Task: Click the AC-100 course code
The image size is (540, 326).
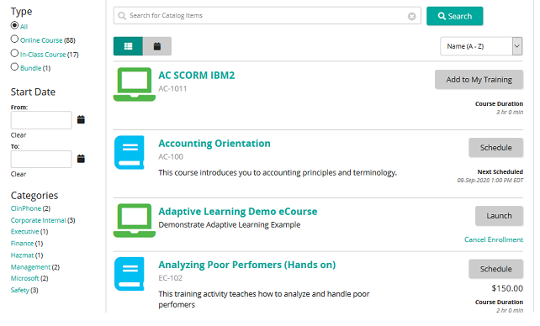Action: (171, 157)
